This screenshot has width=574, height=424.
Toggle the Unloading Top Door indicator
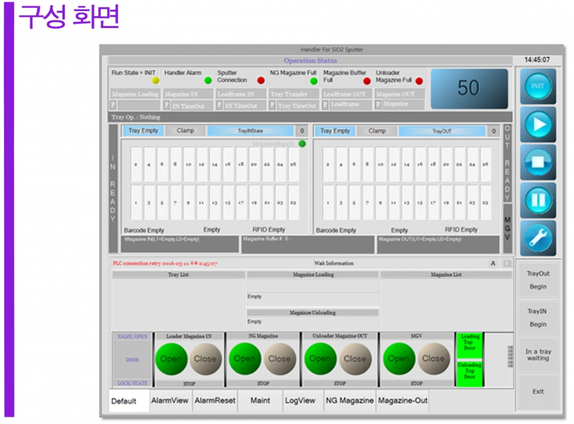coord(470,372)
